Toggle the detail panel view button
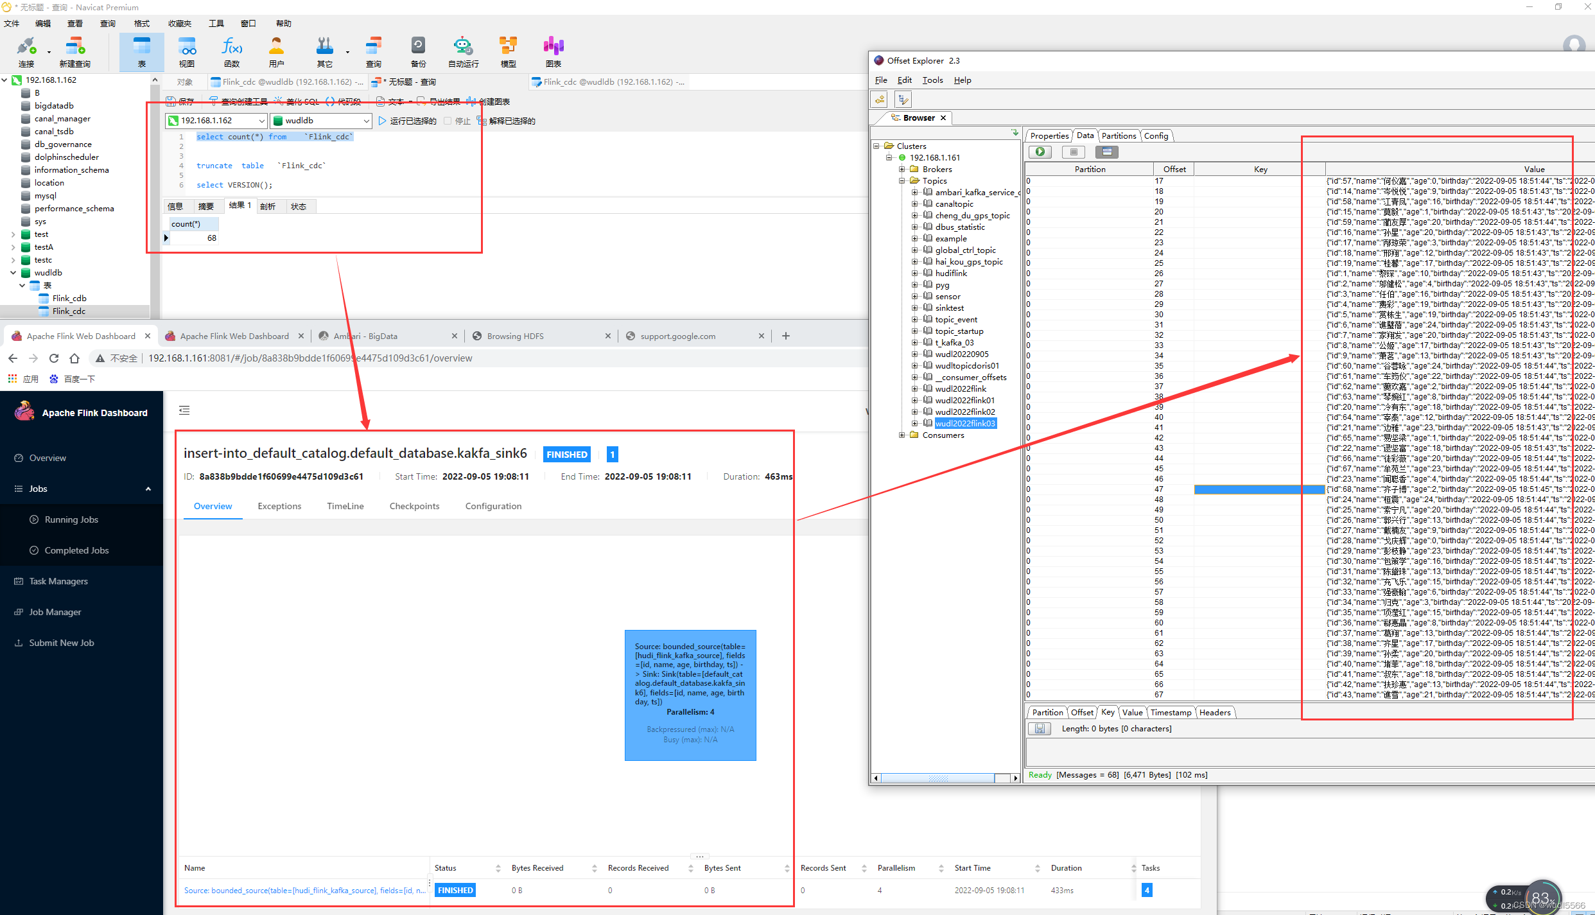Screen dimensions: 1595x915 (1106, 152)
